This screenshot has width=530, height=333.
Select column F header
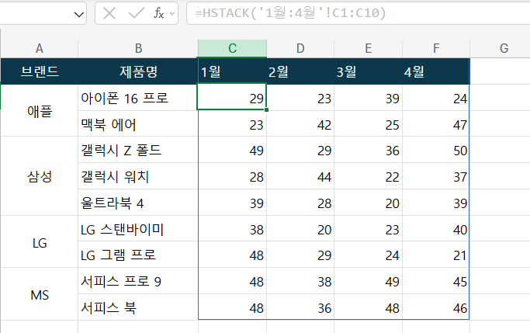coord(436,48)
